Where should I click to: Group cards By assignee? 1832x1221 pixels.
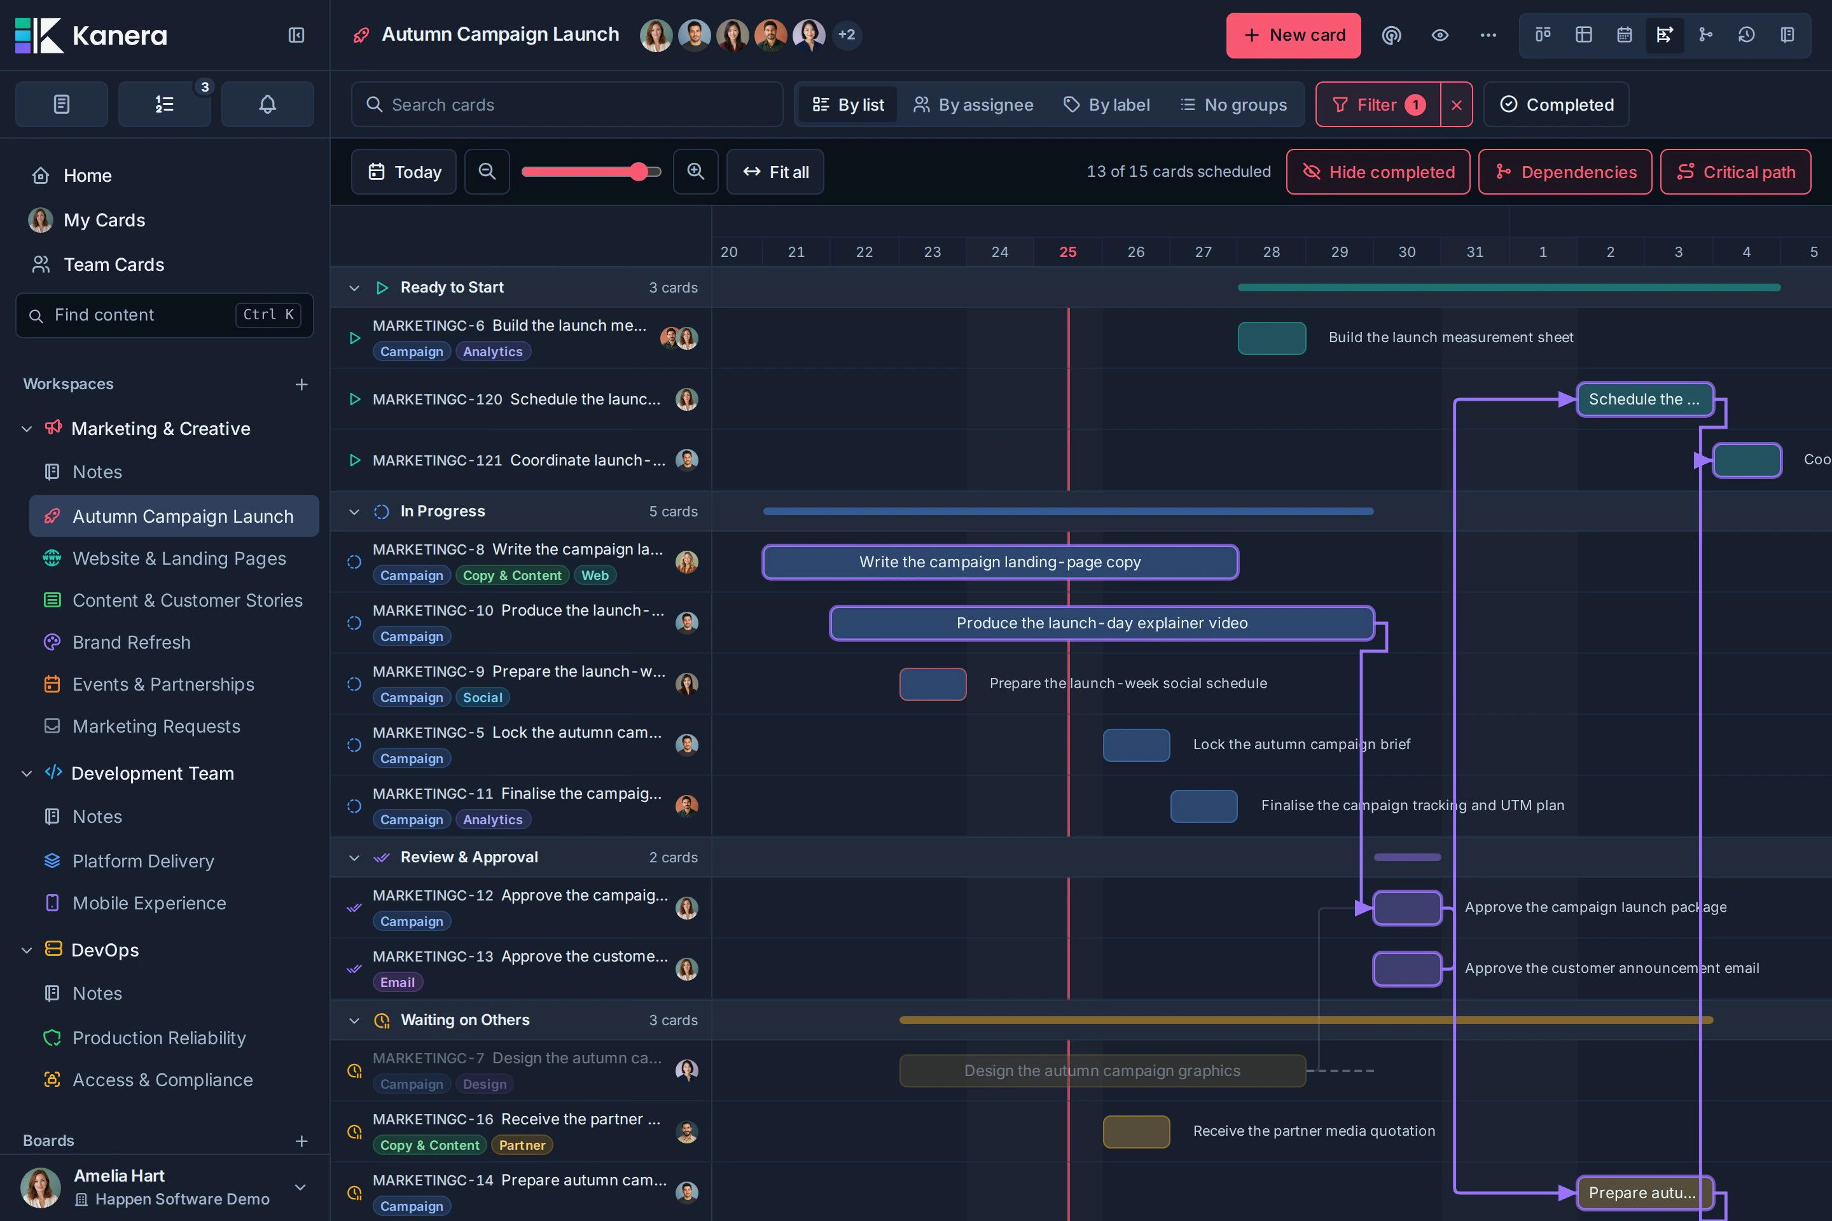pyautogui.click(x=973, y=104)
